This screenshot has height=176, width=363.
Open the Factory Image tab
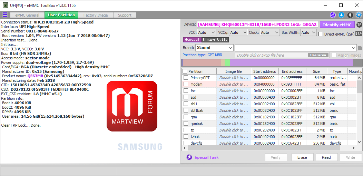pos(96,15)
